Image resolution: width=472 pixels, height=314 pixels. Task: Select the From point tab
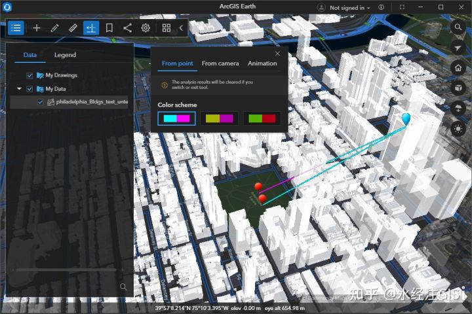click(177, 63)
